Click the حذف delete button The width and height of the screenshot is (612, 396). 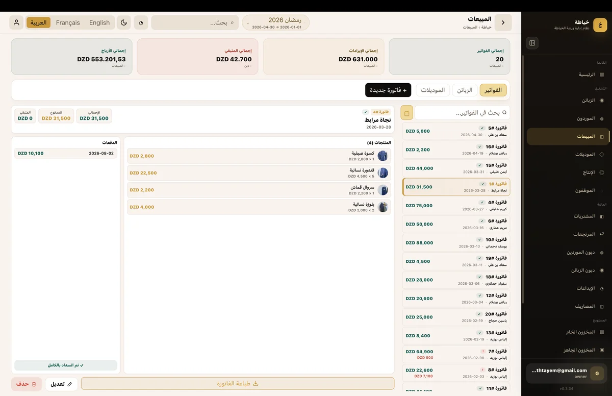click(x=27, y=384)
